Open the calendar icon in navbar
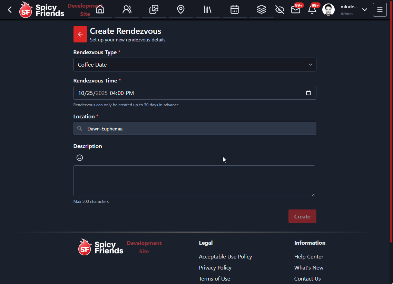Screen dimensions: 393x284 pos(235,9)
